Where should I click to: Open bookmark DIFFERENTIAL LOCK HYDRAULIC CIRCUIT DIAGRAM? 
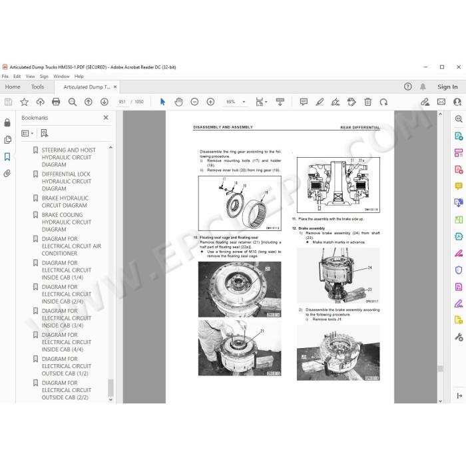(x=67, y=181)
